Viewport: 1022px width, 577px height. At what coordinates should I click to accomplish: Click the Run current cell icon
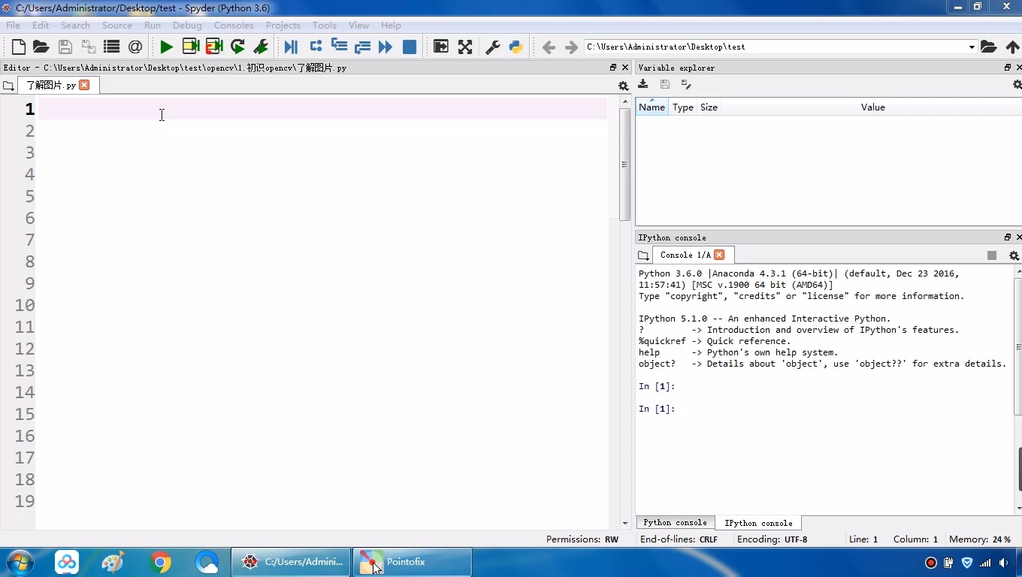[191, 47]
